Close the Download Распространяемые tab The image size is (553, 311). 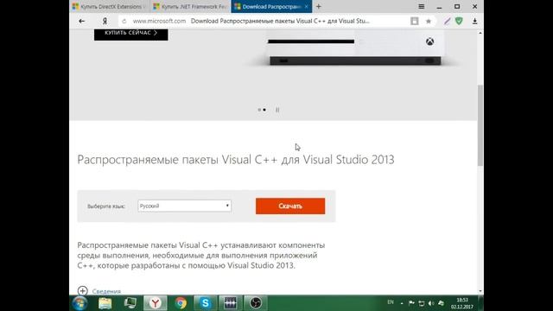click(306, 6)
